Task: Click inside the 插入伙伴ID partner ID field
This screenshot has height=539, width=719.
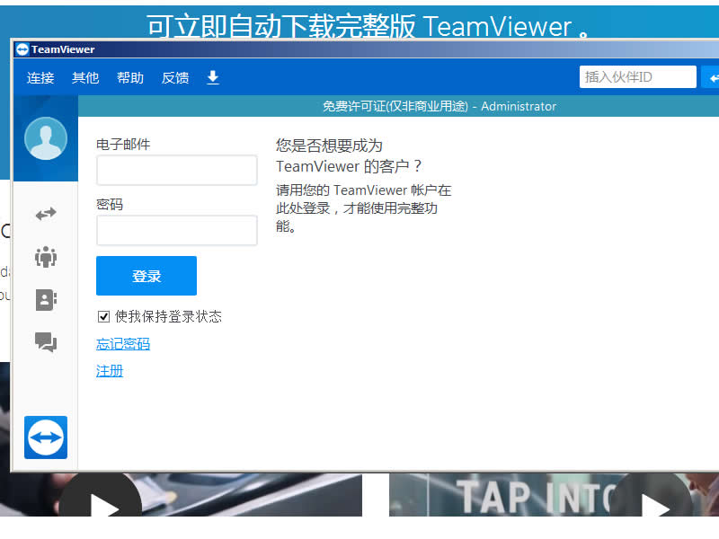Action: (x=637, y=76)
